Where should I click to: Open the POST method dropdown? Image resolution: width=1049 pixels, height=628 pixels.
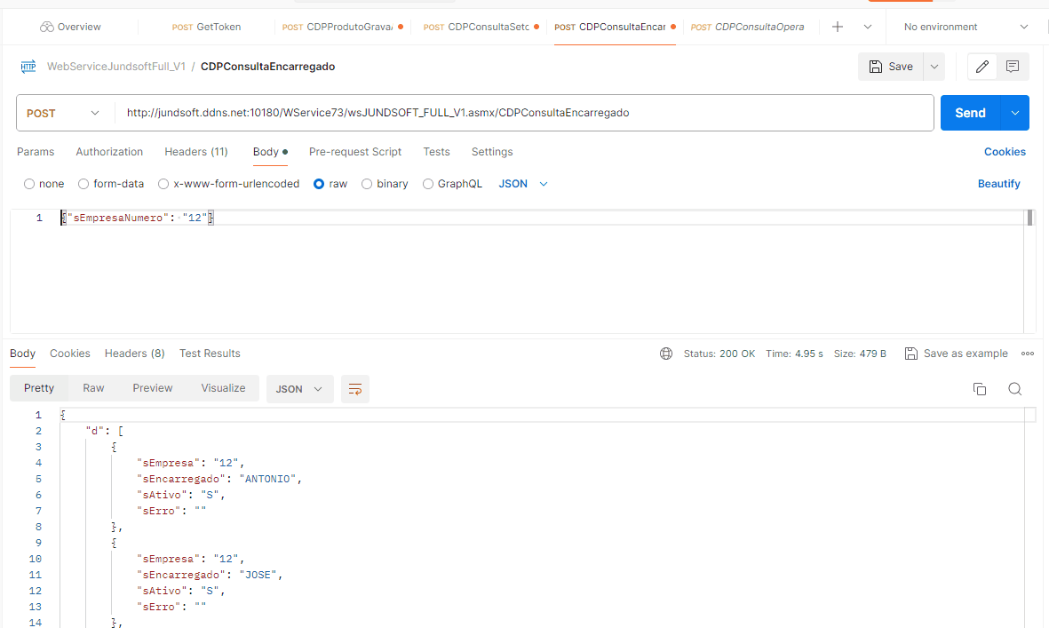(64, 113)
